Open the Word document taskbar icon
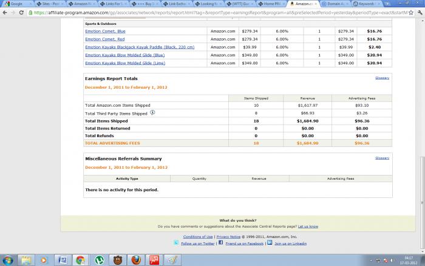The height and width of the screenshot is (266, 425). point(63,261)
